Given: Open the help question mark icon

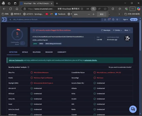Looking at the screenshot, I should point(113,19).
